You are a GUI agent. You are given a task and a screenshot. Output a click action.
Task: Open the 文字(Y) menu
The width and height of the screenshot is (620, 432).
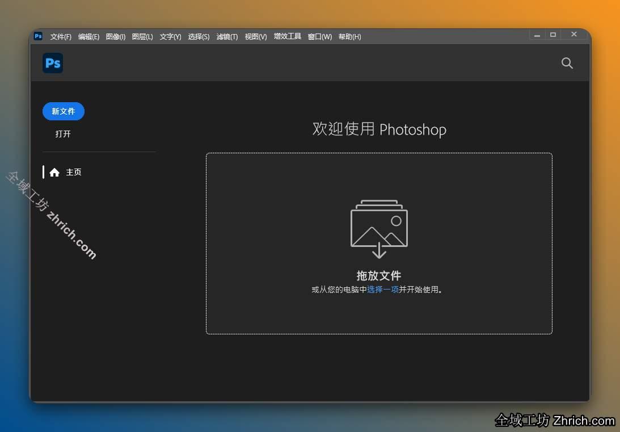[x=170, y=36]
